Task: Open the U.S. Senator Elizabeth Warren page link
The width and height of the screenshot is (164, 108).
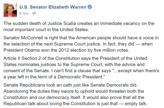Action: 53,7
